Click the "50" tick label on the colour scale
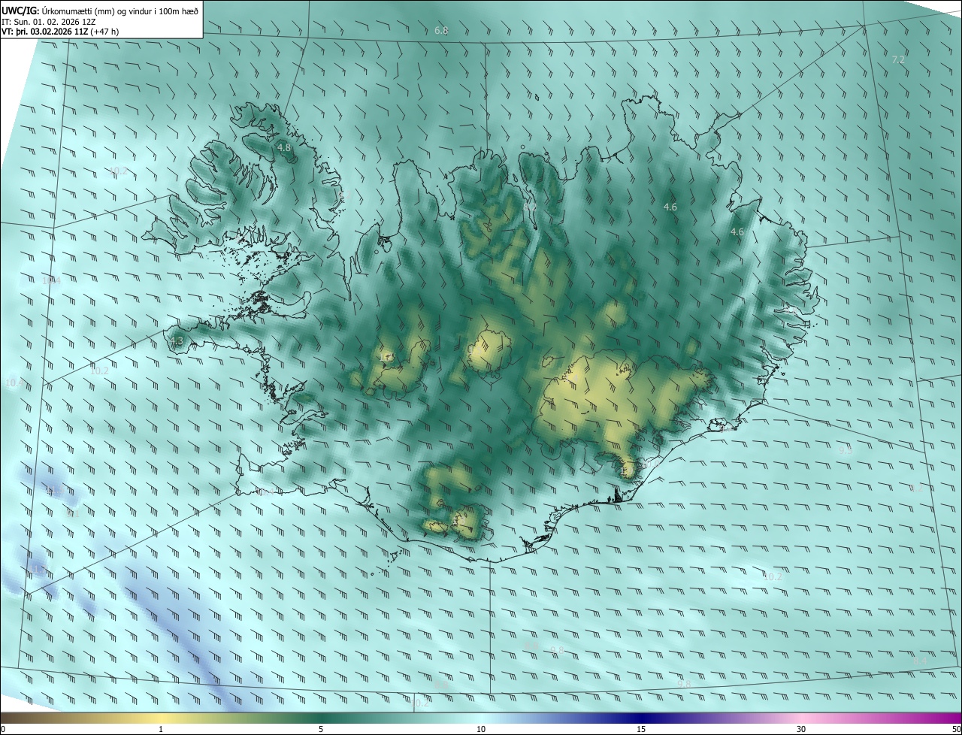962x735 pixels. [955, 729]
